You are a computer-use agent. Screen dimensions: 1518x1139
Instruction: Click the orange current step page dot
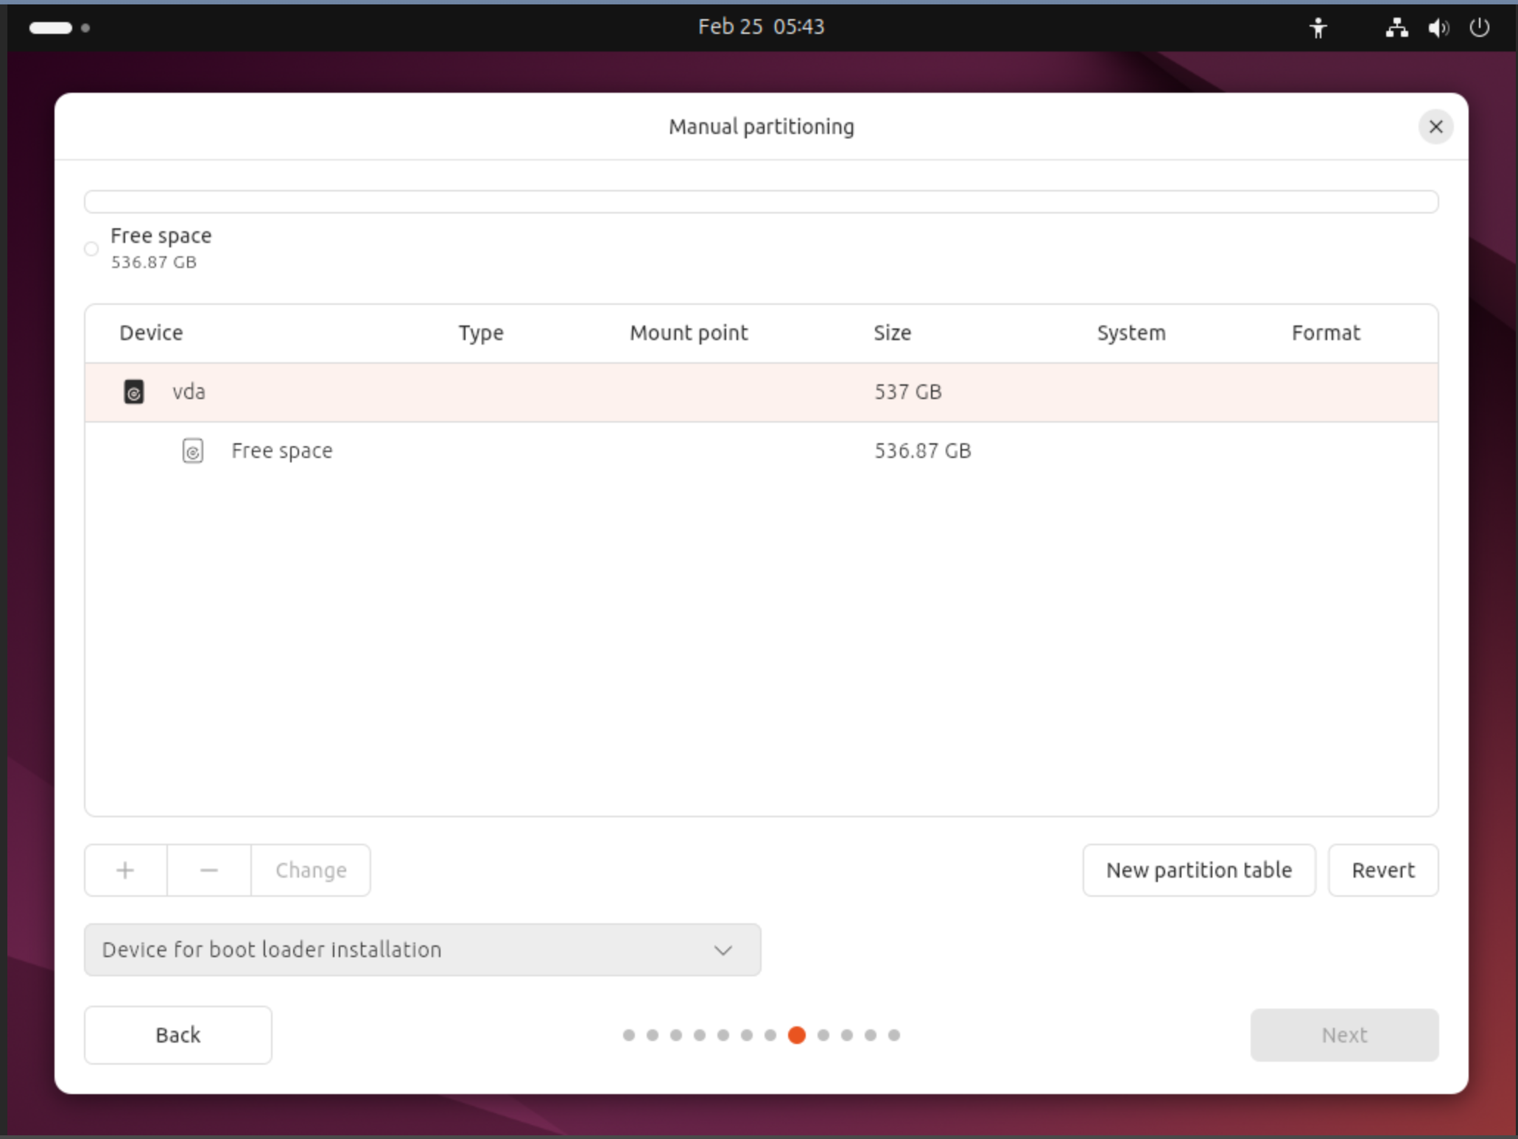[x=796, y=1035]
